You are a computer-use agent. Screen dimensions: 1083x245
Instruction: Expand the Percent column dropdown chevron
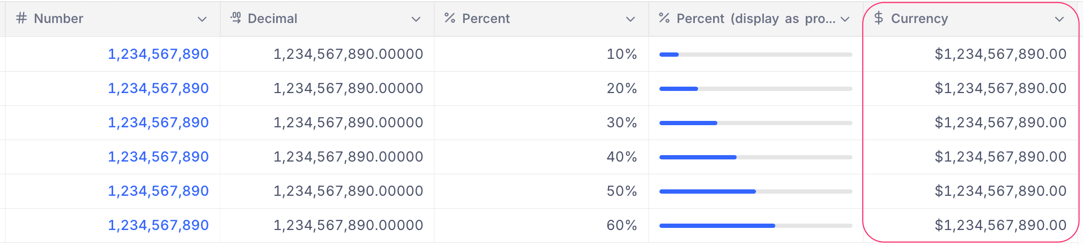coord(630,19)
